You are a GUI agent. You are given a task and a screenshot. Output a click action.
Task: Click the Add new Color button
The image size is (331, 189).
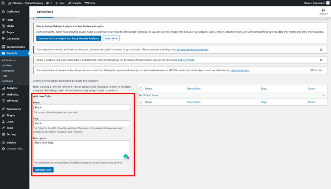coord(43,170)
